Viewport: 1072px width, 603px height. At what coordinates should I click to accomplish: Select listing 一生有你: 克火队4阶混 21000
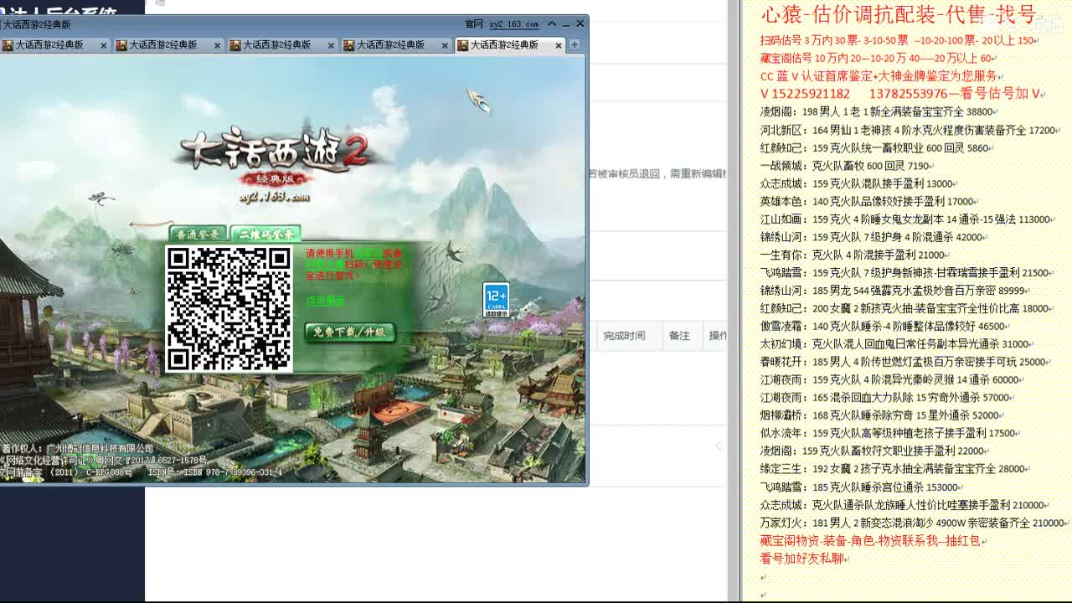[854, 255]
